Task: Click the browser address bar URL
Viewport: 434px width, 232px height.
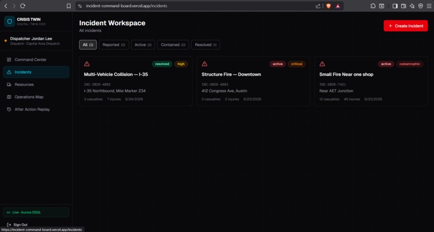Action: pos(127,6)
